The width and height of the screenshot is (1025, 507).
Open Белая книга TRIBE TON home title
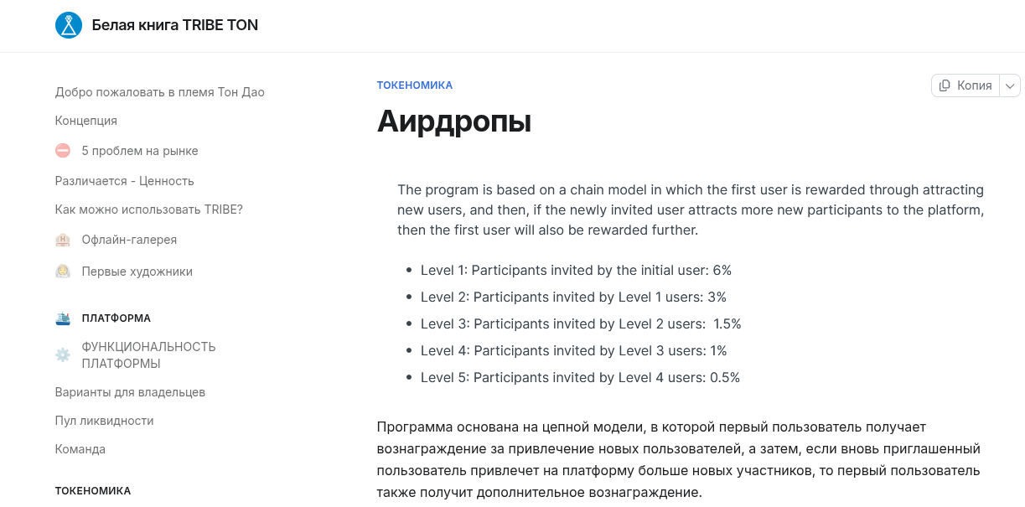(175, 25)
